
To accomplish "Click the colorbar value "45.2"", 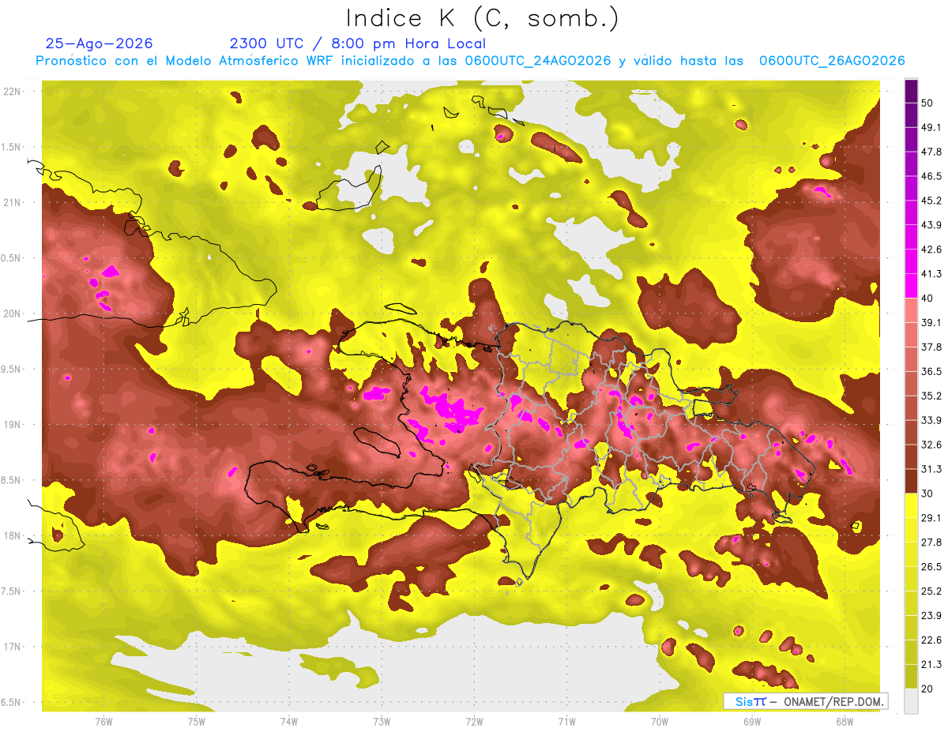I will pyautogui.click(x=931, y=201).
